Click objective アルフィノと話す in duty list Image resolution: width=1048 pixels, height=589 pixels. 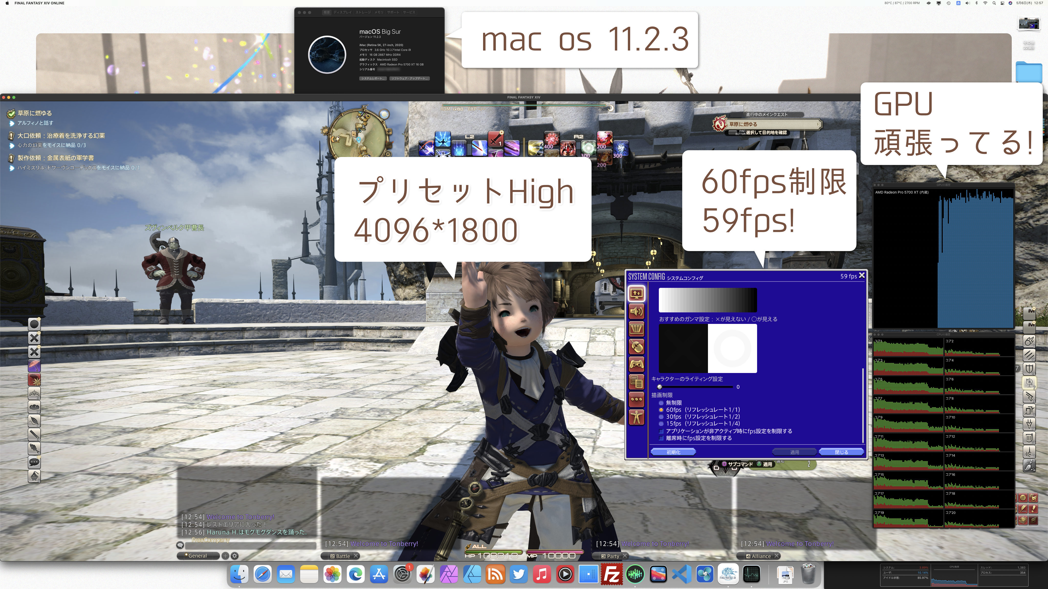click(35, 123)
